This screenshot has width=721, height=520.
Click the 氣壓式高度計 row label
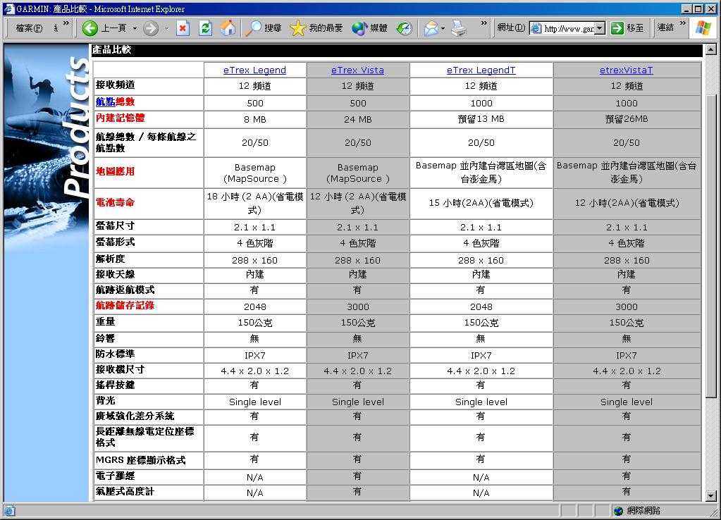tap(125, 491)
